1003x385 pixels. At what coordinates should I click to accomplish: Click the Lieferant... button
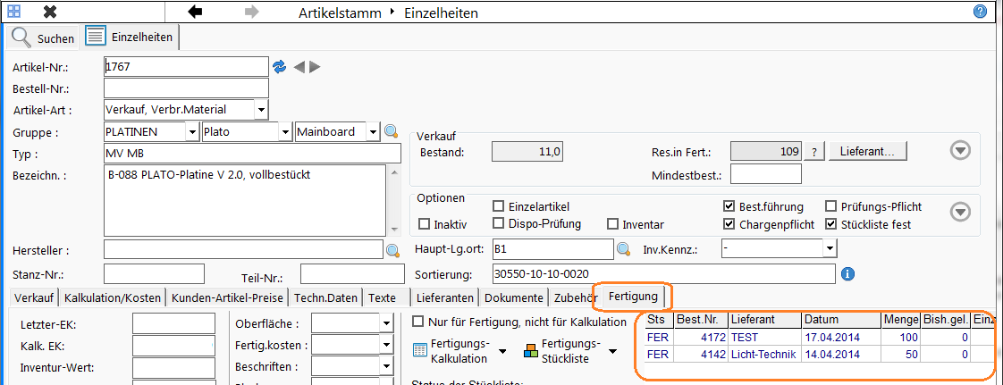click(869, 152)
